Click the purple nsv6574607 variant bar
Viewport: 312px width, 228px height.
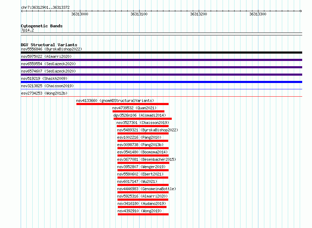[161, 75]
